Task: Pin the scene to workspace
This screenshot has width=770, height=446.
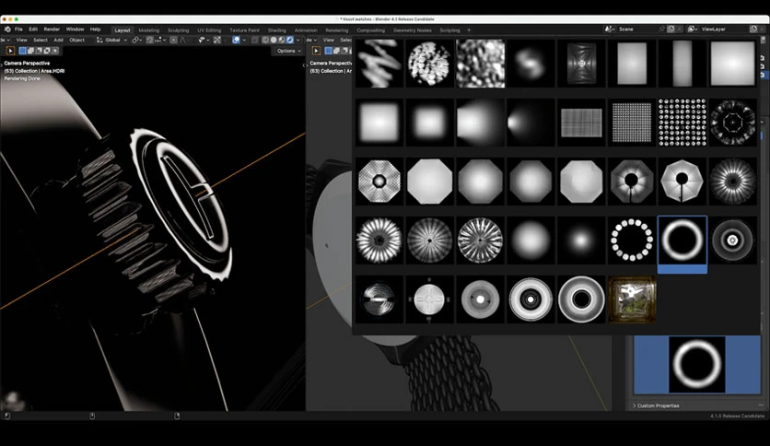Action: point(662,29)
